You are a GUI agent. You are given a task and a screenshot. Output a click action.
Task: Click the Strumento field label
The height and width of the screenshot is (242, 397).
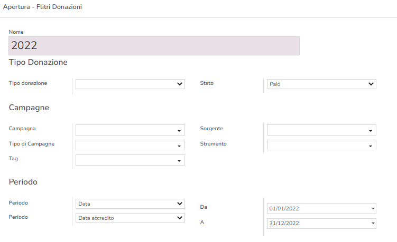point(213,143)
